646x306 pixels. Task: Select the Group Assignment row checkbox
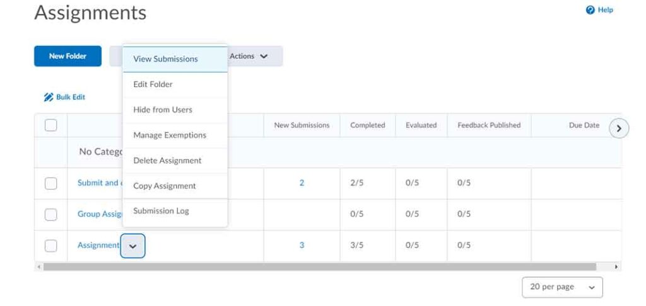pos(51,214)
